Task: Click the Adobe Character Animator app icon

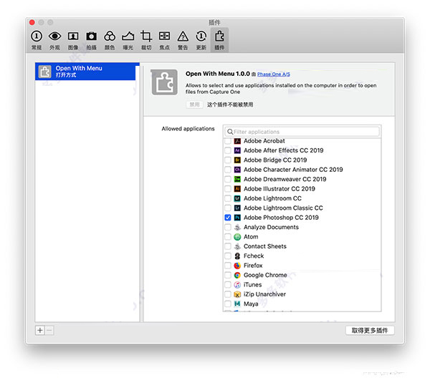Action: tap(237, 170)
